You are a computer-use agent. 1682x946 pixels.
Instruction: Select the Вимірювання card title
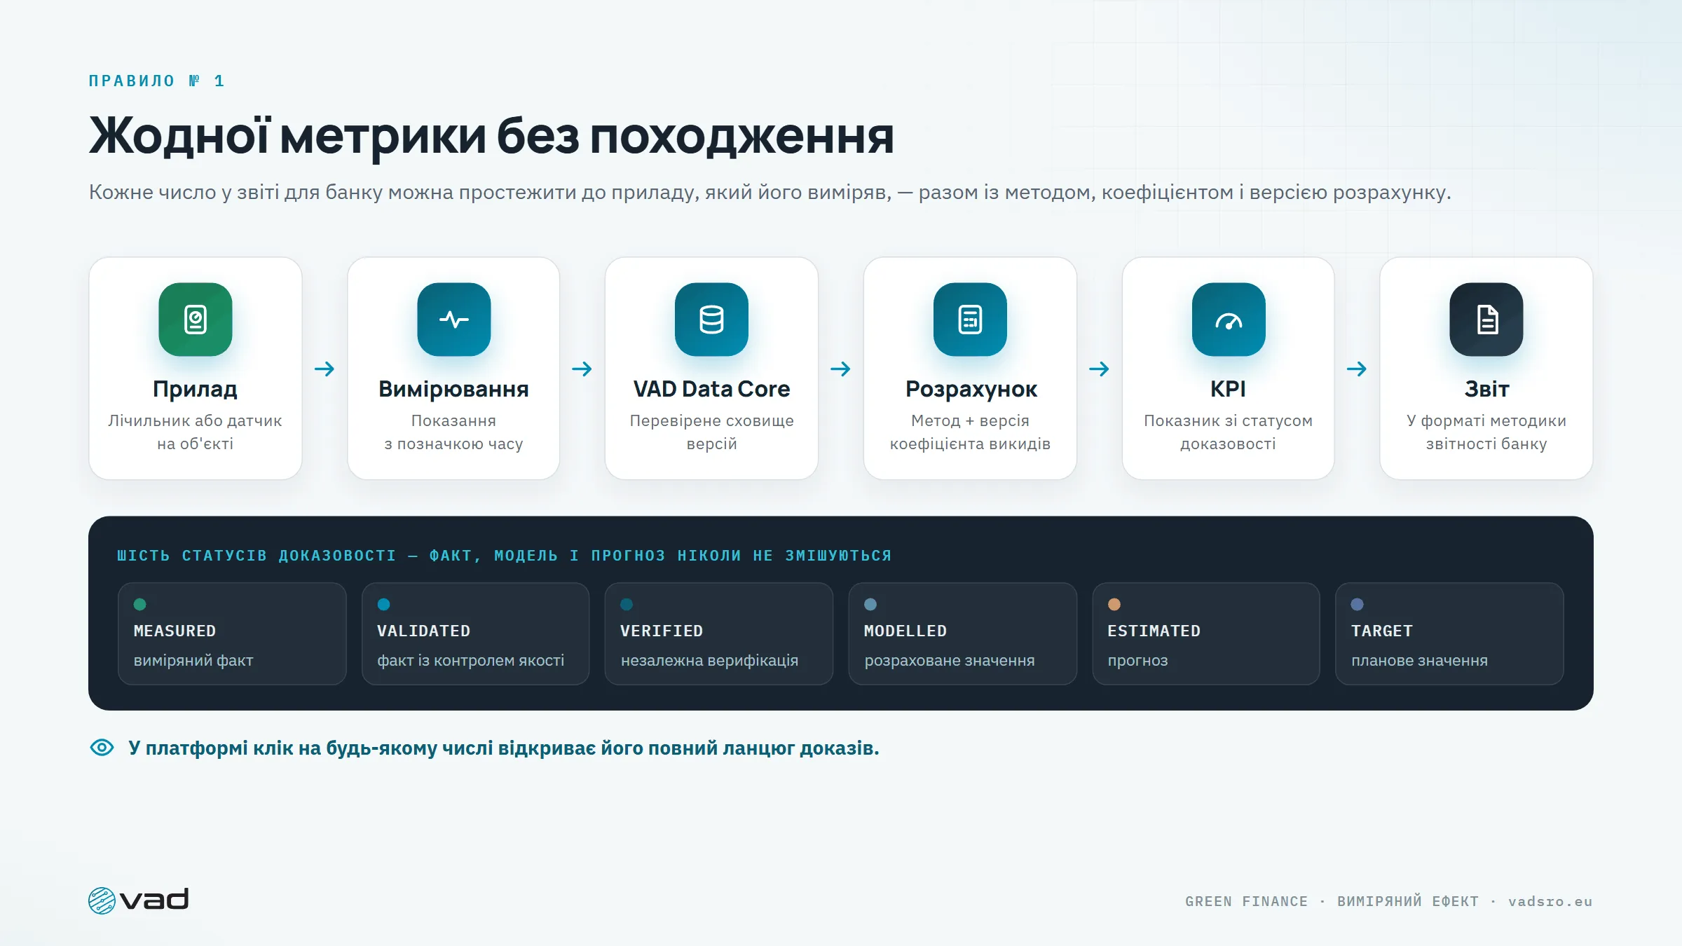(x=453, y=390)
